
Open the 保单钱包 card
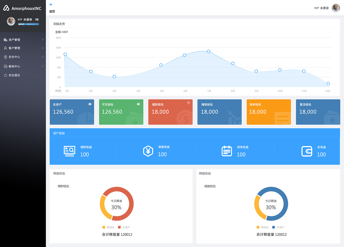coord(269,112)
